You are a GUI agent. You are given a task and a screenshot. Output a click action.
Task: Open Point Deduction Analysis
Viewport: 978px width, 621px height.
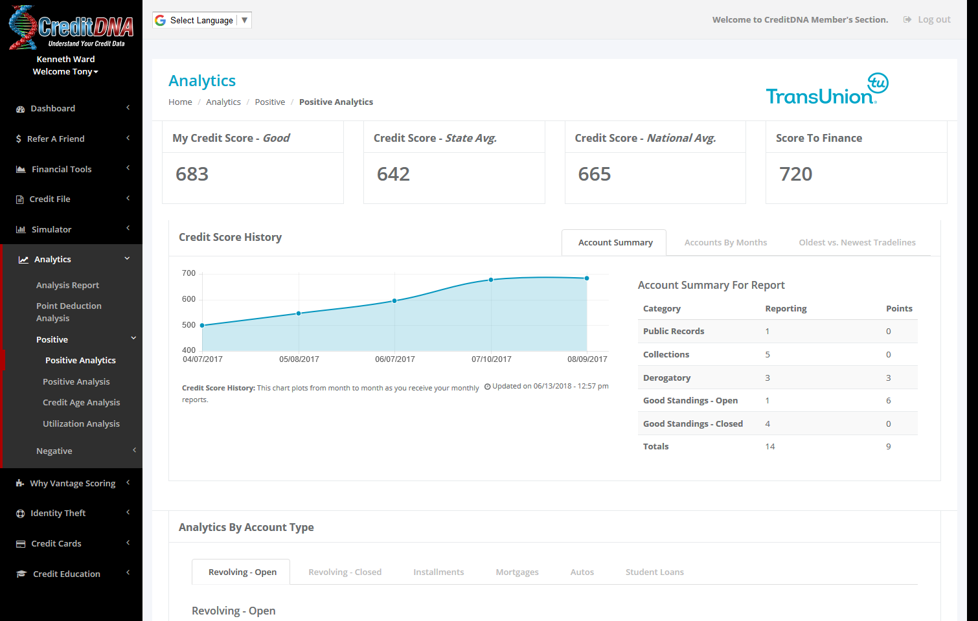tap(69, 312)
